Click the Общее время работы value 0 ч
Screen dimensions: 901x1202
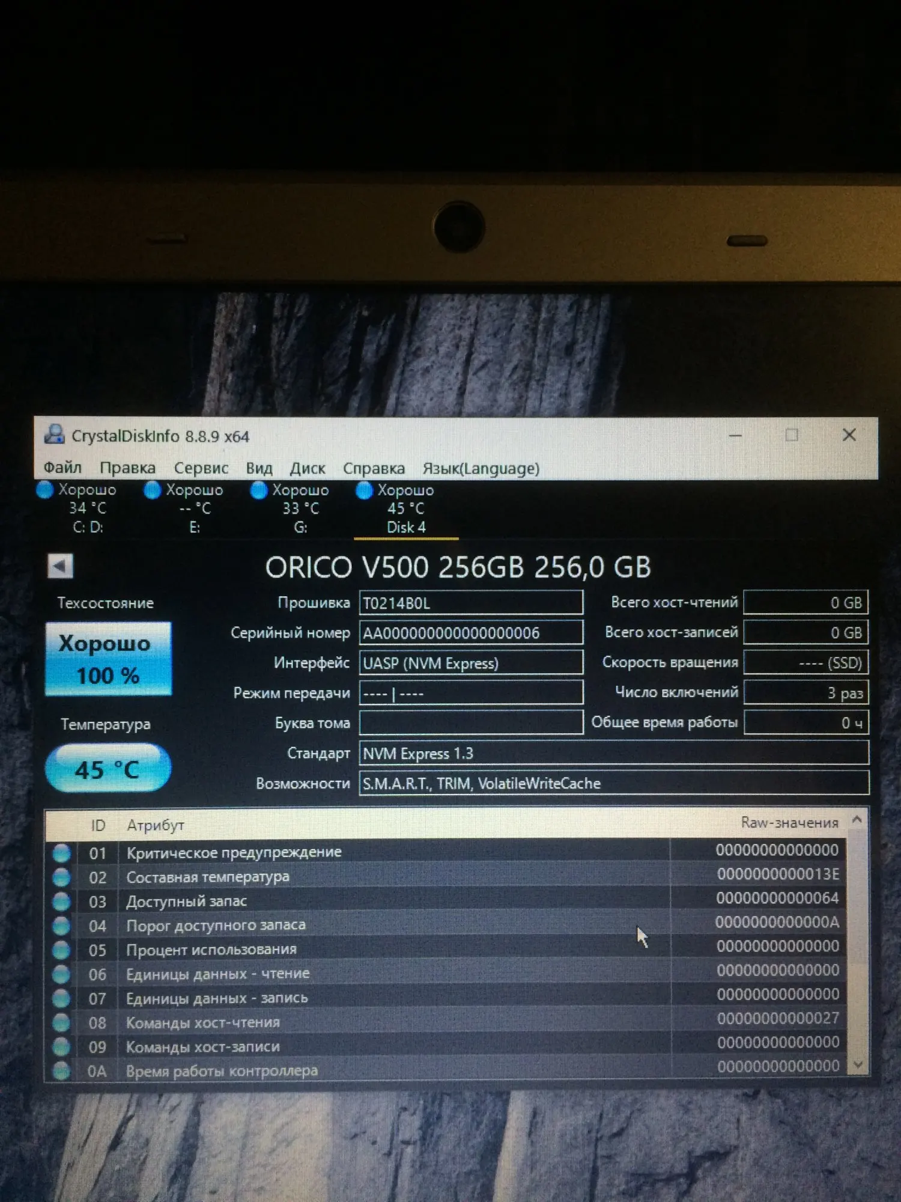click(x=806, y=722)
